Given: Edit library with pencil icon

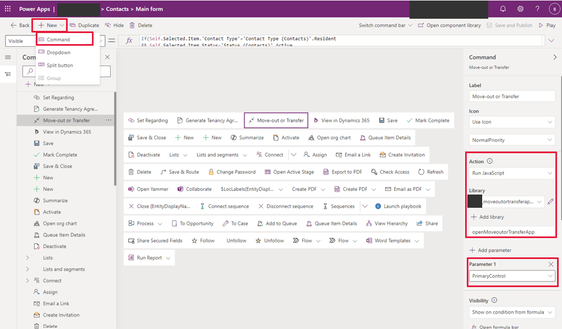Looking at the screenshot, I should (x=550, y=202).
